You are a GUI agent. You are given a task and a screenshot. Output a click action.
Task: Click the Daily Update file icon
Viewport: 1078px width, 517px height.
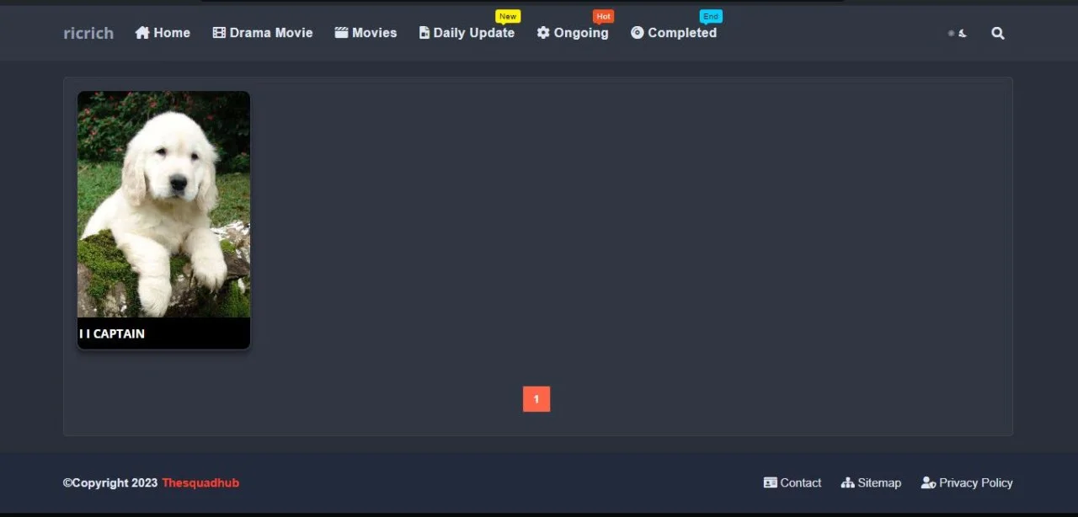click(424, 33)
